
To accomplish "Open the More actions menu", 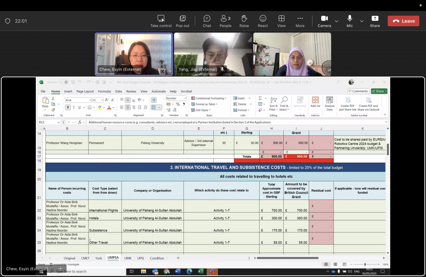I will pyautogui.click(x=300, y=21).
